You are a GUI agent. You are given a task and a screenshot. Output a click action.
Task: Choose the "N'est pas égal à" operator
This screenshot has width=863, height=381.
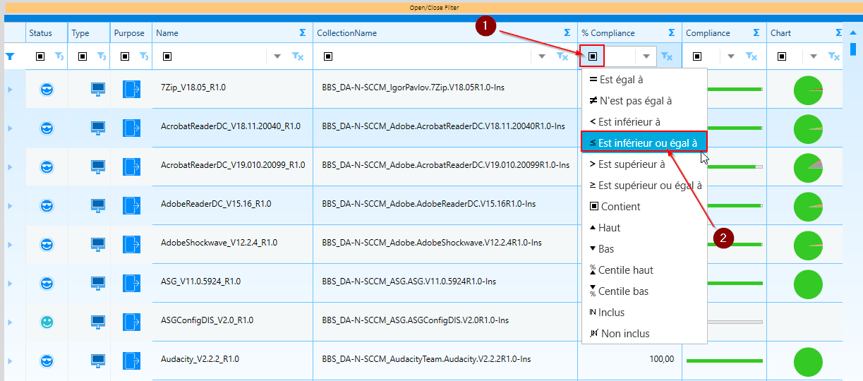click(644, 101)
